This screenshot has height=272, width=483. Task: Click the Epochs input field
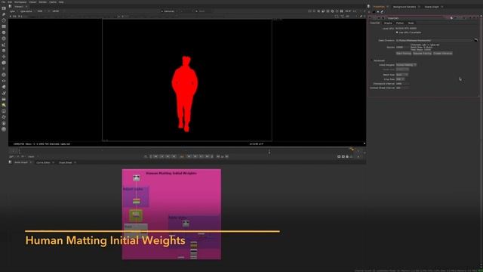point(402,47)
